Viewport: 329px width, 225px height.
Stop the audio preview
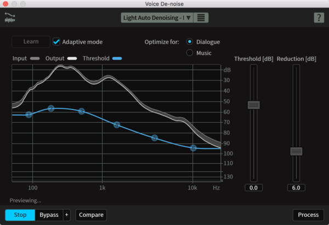coord(20,215)
